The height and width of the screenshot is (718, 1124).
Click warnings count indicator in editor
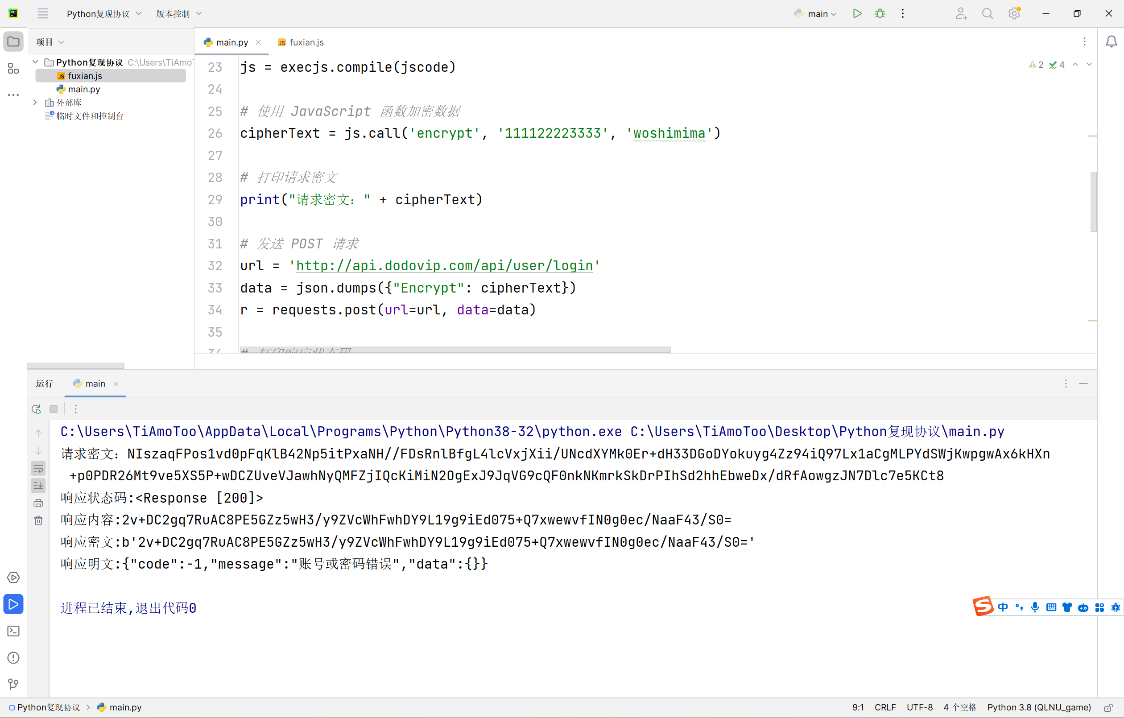pyautogui.click(x=1036, y=64)
